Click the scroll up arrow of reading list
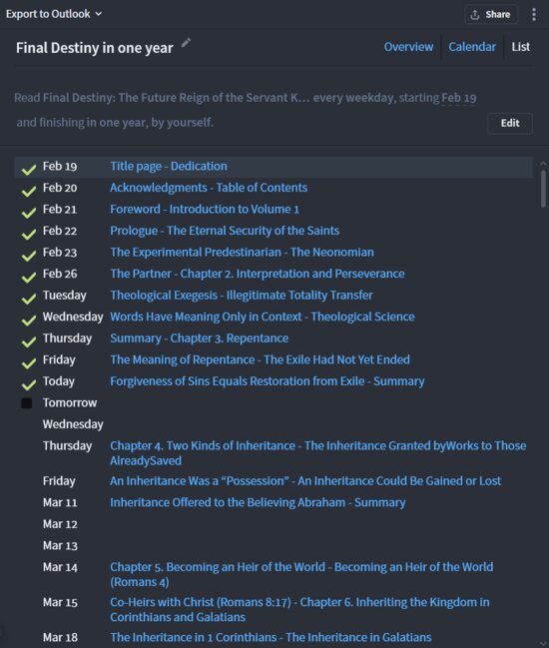This screenshot has height=648, width=549. click(543, 164)
